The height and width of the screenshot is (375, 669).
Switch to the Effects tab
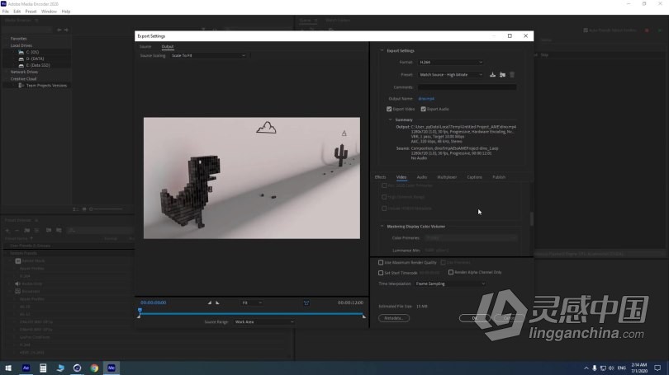[x=380, y=177]
